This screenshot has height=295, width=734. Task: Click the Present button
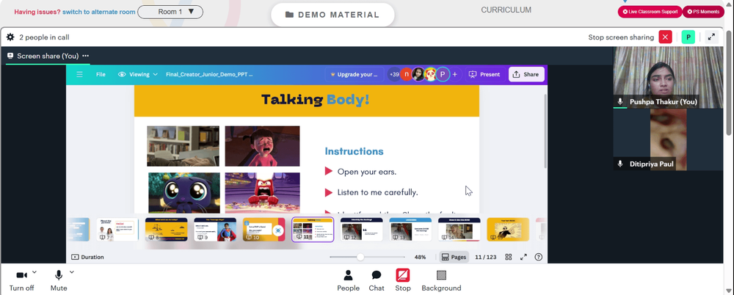(484, 74)
